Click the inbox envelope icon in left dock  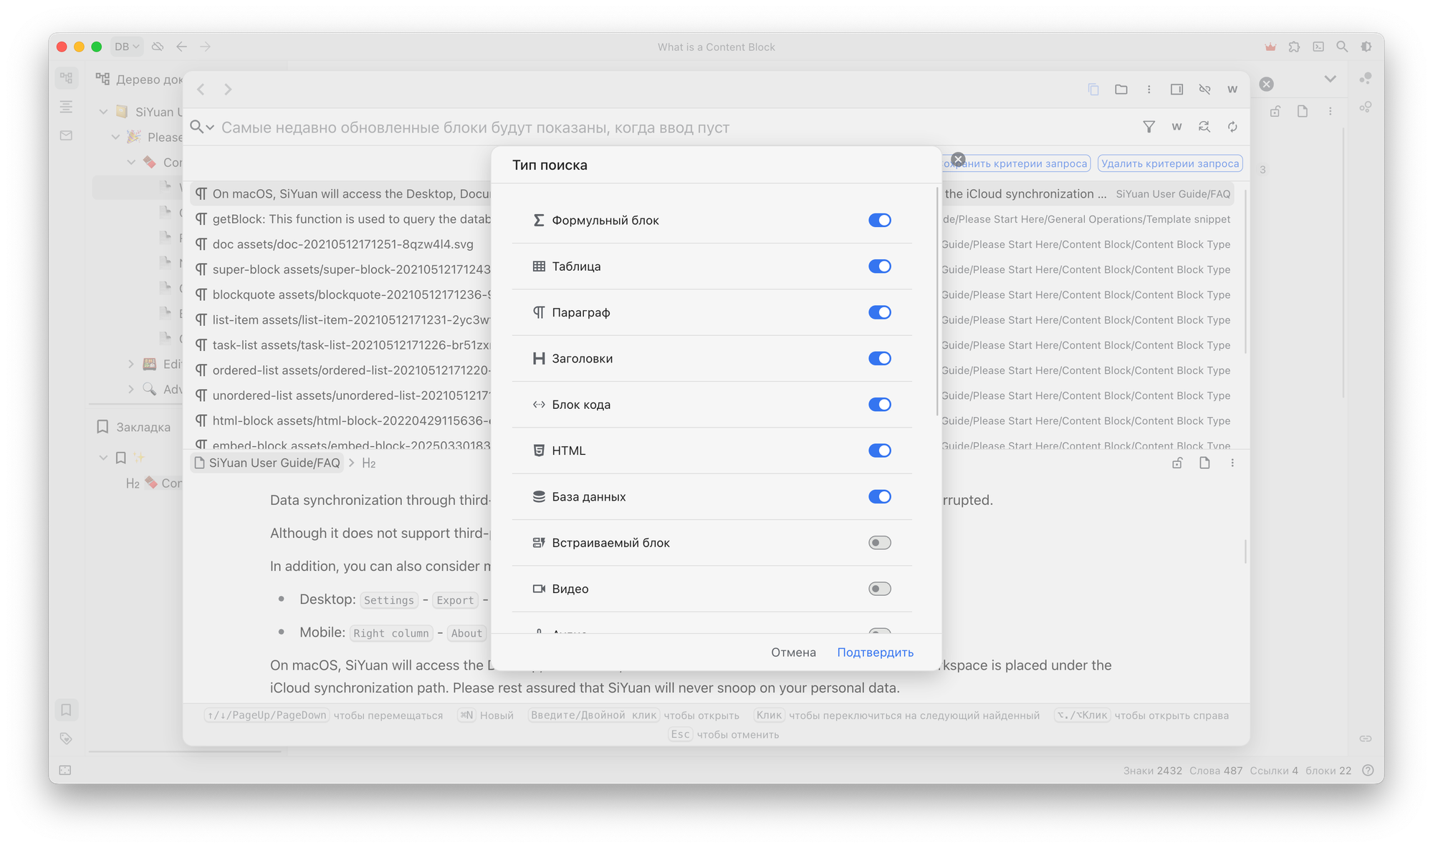tap(66, 135)
